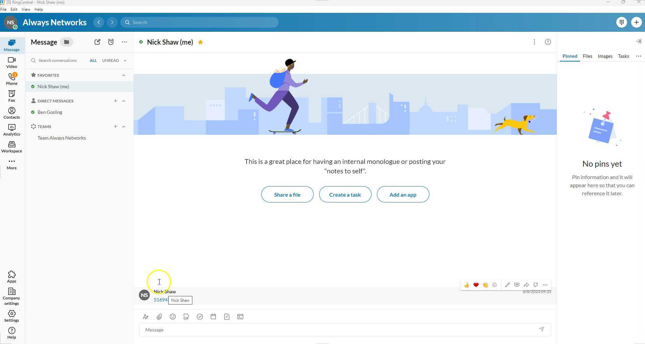Add a new team
This screenshot has height=344, width=645.
coord(116,127)
